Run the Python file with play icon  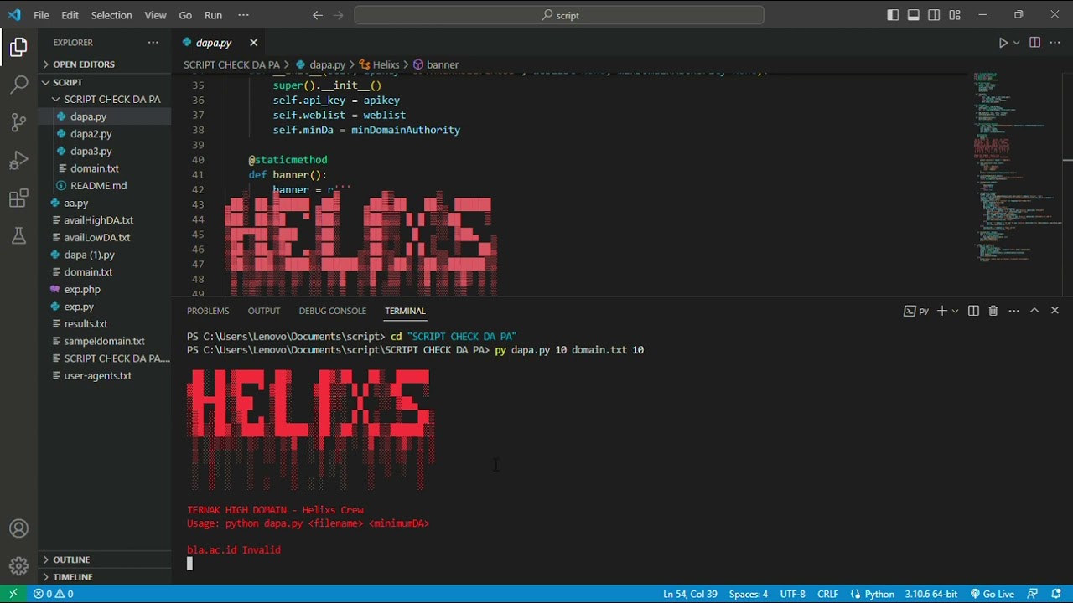coord(1003,43)
